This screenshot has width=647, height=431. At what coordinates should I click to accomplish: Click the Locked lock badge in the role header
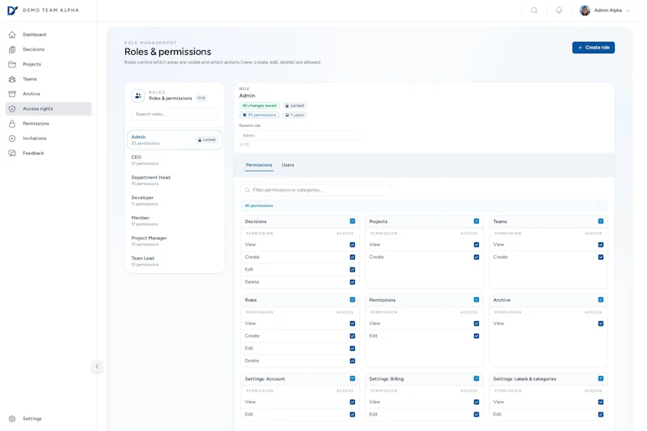(294, 106)
